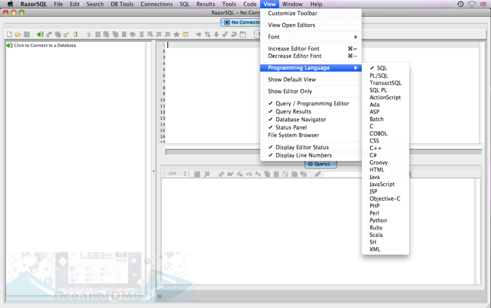Click Increase Editor Font menu item
This screenshot has height=308, width=491.
[x=311, y=48]
